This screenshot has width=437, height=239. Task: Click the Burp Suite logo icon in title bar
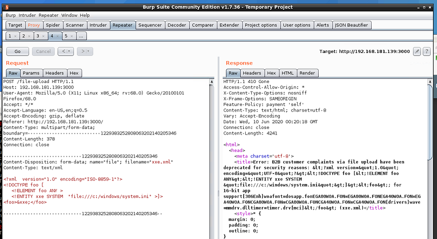coord(6,7)
